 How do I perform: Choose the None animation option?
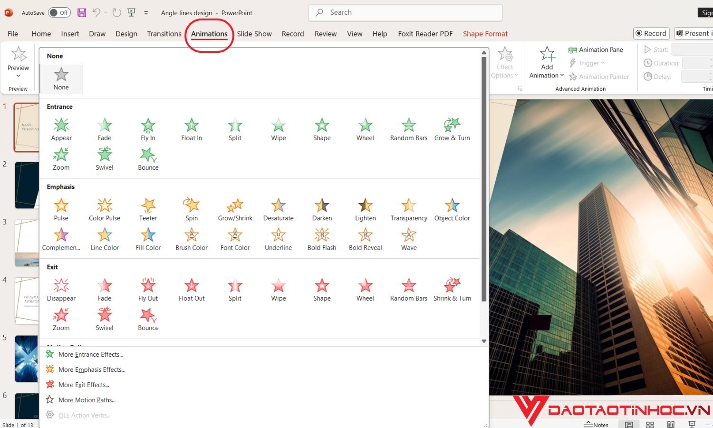tap(61, 78)
